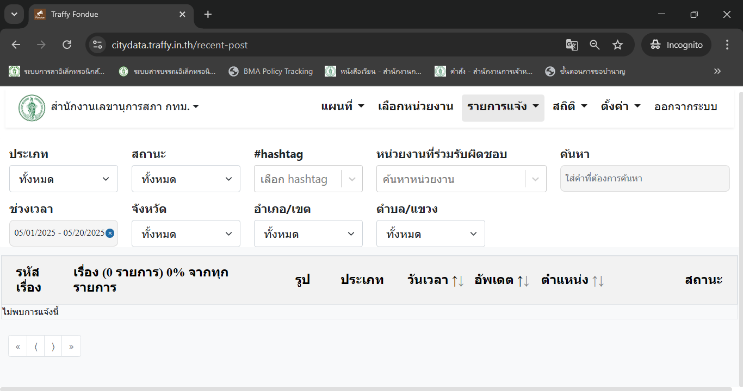The image size is (743, 391).
Task: Expand the hashtag selector arrow
Action: [x=352, y=179]
